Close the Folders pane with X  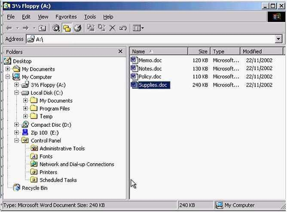120,51
